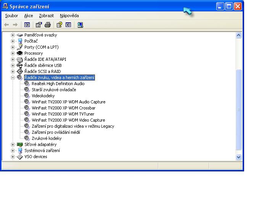Expand the Paměťové svazky node
This screenshot has height=198, width=267.
[13, 35]
